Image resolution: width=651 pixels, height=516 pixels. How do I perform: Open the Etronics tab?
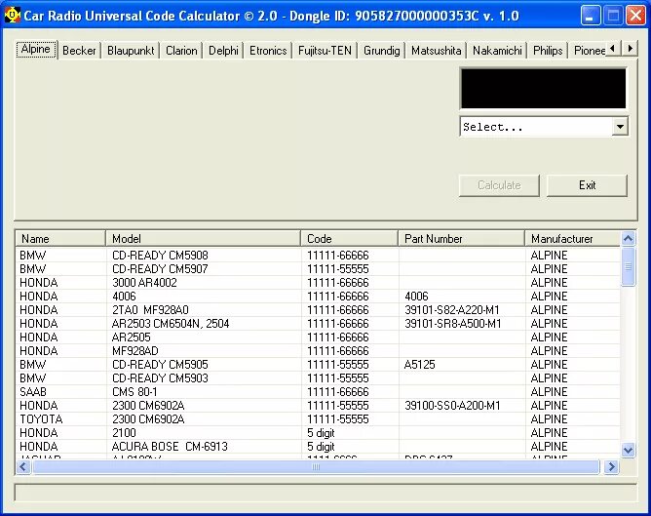268,51
